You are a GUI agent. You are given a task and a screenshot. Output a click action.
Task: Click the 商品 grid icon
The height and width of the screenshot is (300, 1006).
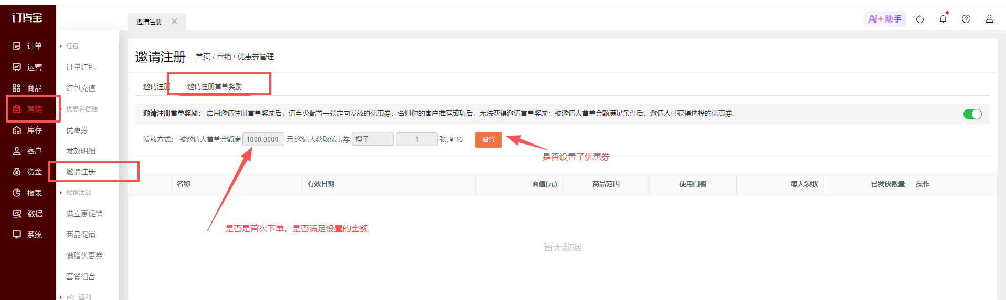coord(17,88)
